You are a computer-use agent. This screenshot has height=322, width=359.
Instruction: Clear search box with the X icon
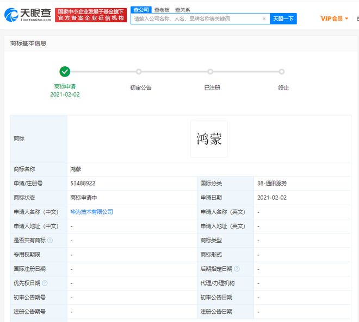264,18
